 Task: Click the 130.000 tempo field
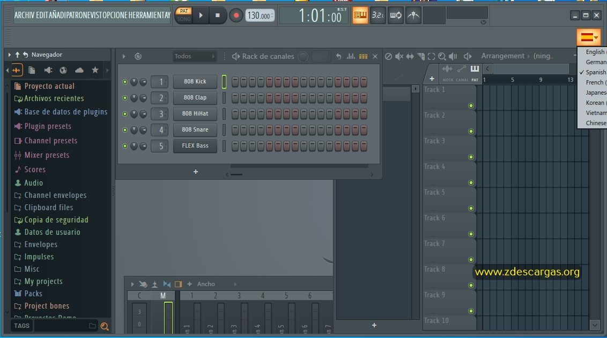[x=260, y=16]
